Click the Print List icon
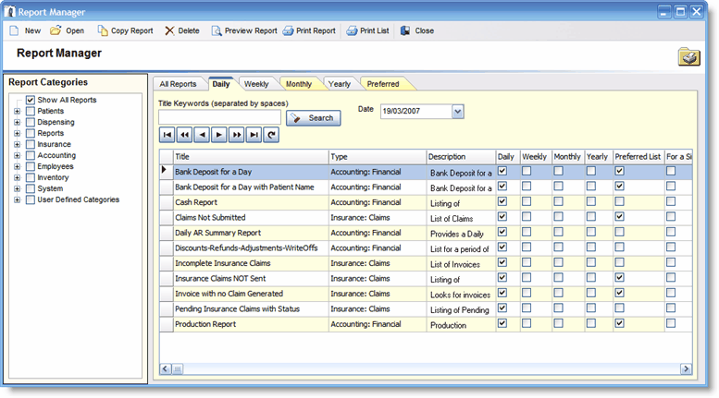Viewport: 719px width, 398px height. [352, 30]
